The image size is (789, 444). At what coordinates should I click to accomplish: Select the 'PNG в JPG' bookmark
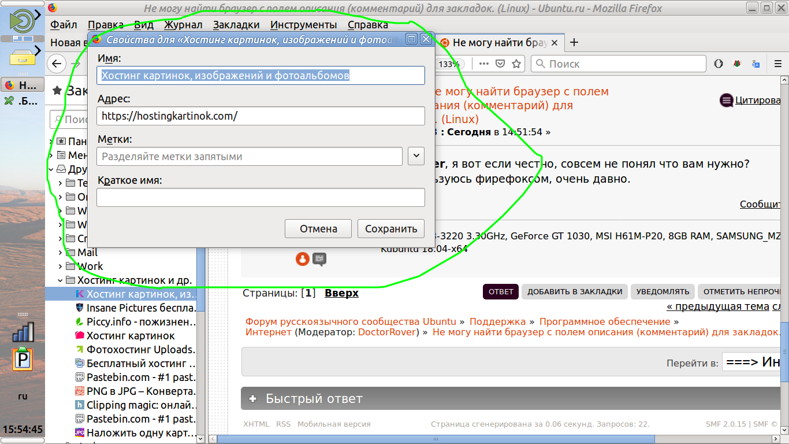click(x=136, y=391)
